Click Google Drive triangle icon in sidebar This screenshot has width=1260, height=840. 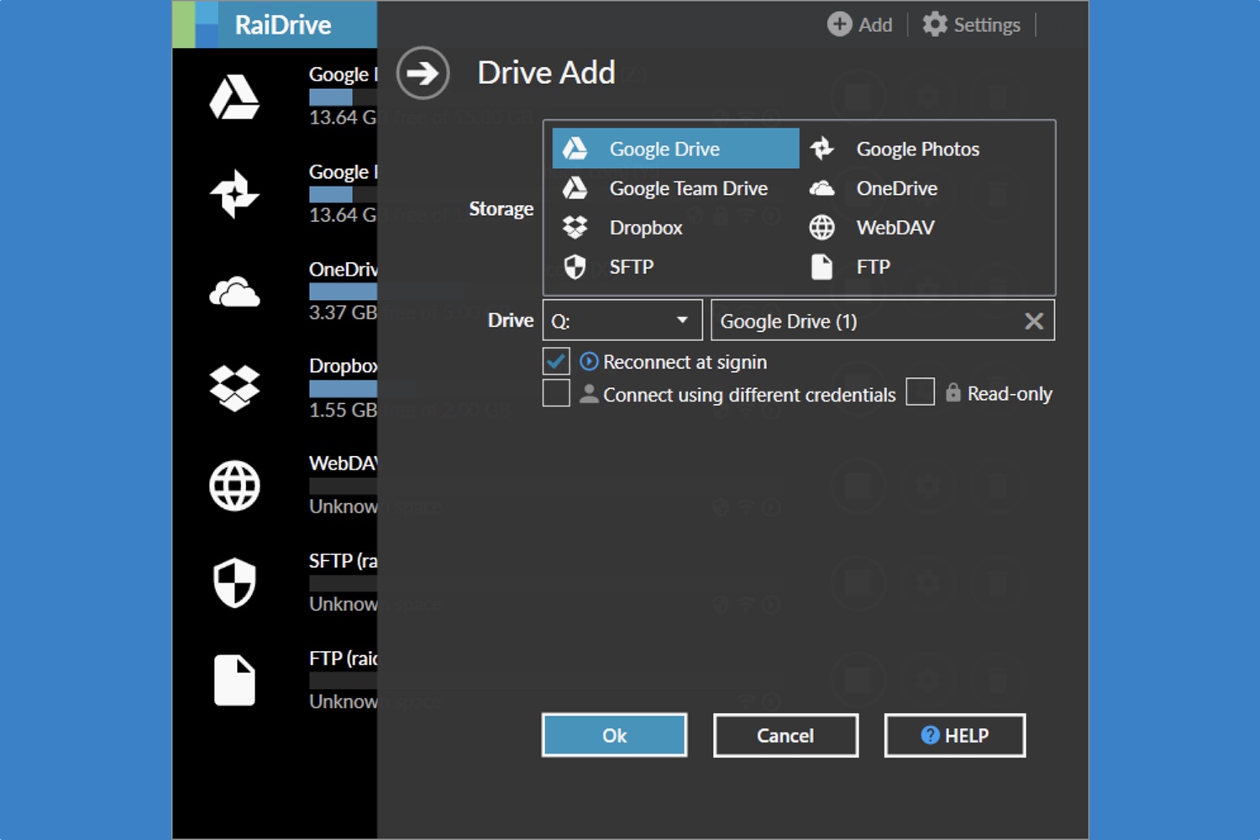point(234,97)
